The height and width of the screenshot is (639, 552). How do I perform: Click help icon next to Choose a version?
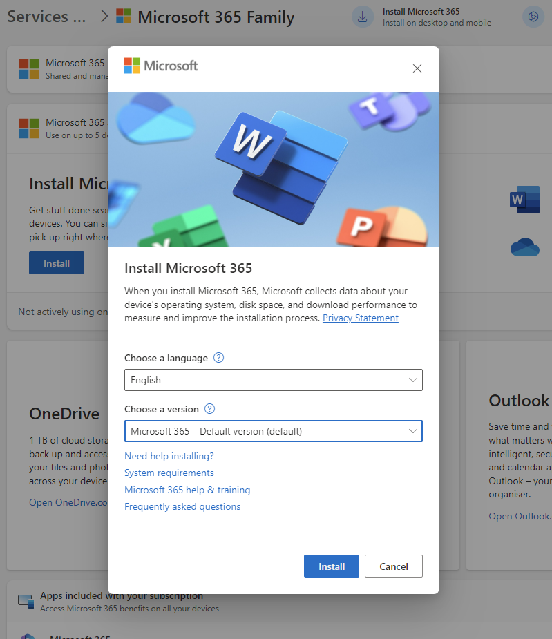point(209,409)
